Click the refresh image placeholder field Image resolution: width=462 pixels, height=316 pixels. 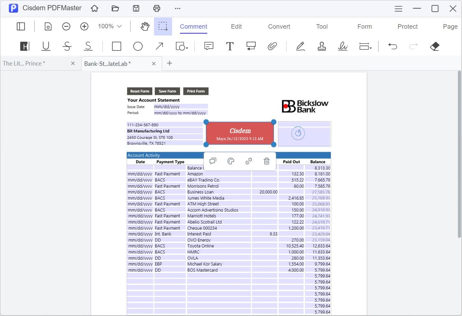(x=304, y=133)
